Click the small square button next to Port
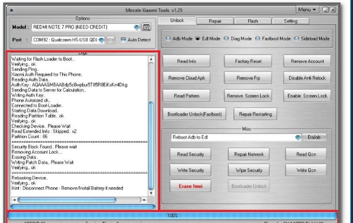 (110, 40)
